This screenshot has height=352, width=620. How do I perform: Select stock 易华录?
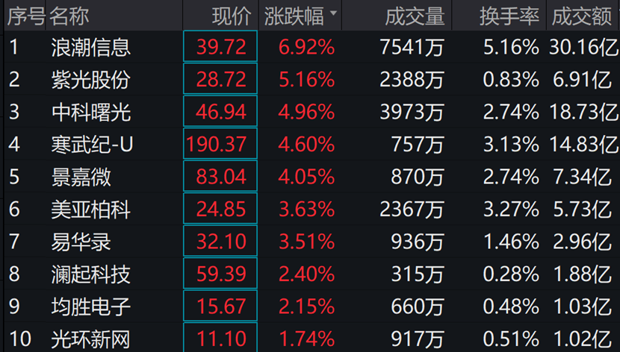pyautogui.click(x=81, y=242)
